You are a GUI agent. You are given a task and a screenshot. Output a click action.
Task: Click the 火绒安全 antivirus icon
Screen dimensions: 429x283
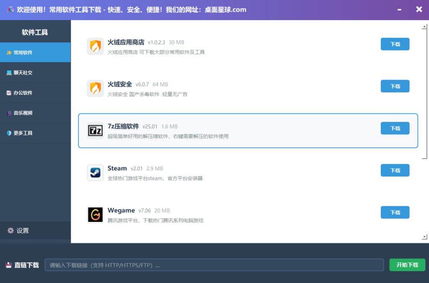(x=95, y=88)
